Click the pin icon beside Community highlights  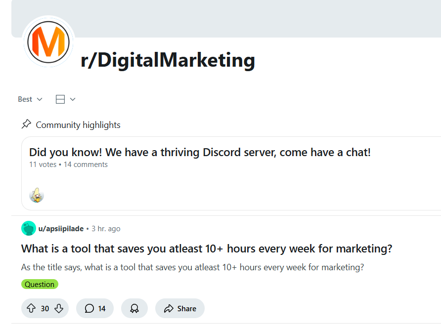(x=26, y=124)
